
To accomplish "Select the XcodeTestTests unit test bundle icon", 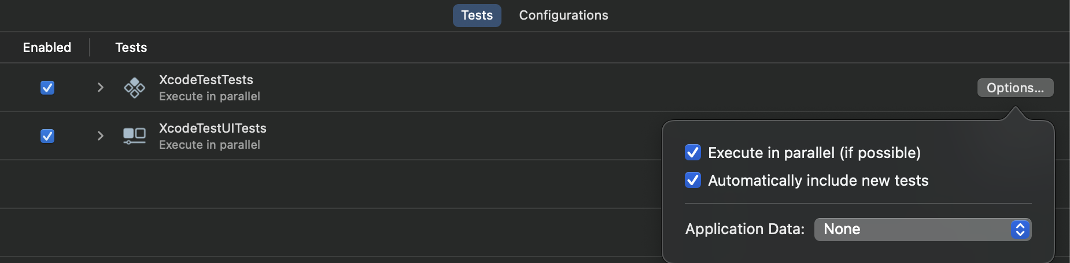I will (134, 88).
